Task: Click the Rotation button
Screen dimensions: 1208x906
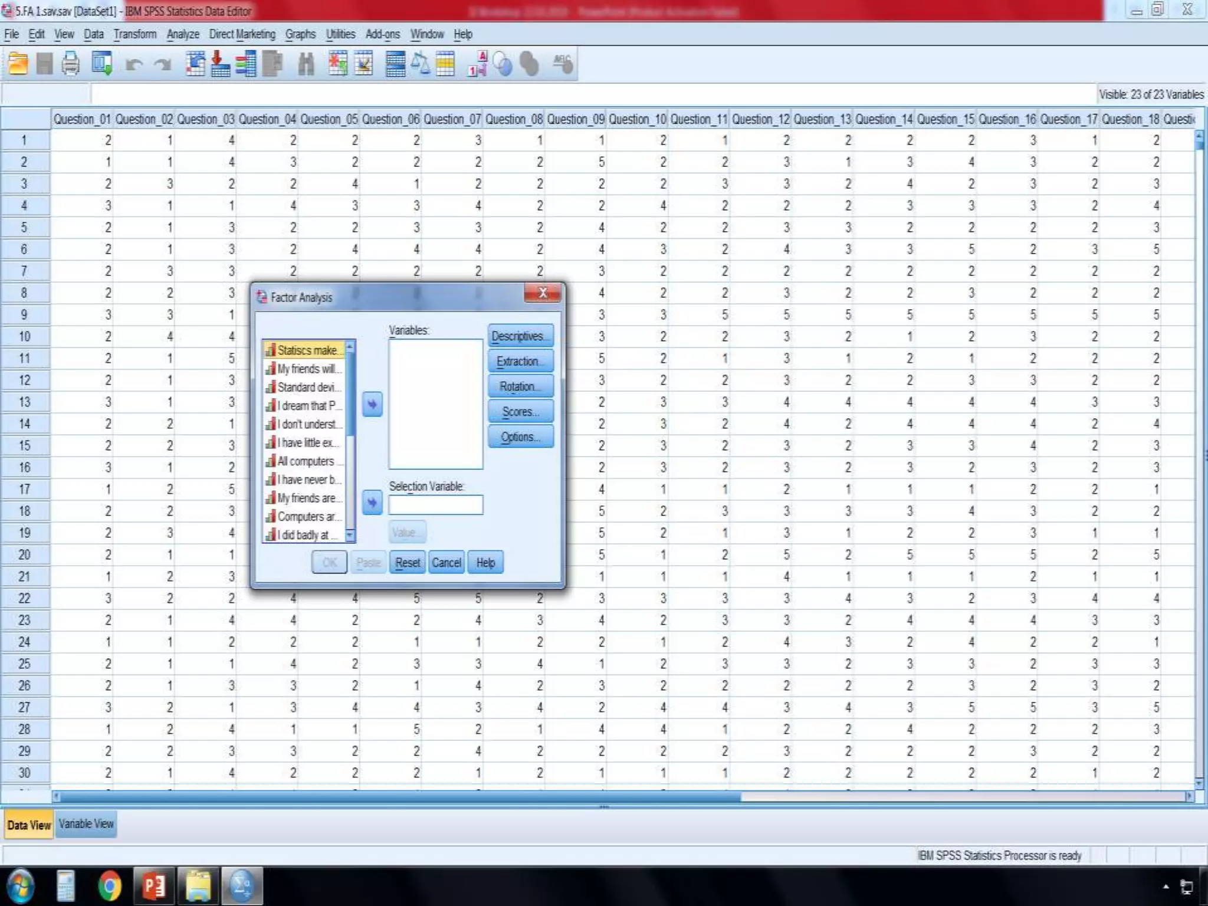Action: 520,386
